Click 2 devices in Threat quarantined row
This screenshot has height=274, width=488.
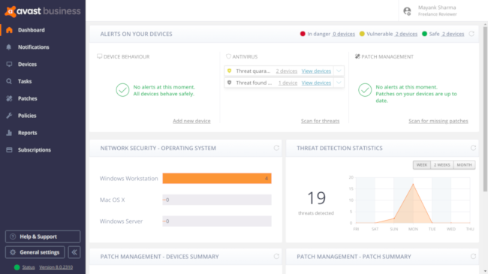tap(286, 71)
